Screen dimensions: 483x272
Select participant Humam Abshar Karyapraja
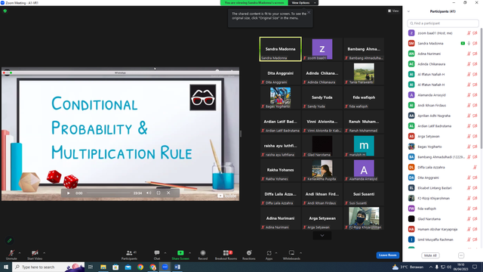(x=443, y=229)
